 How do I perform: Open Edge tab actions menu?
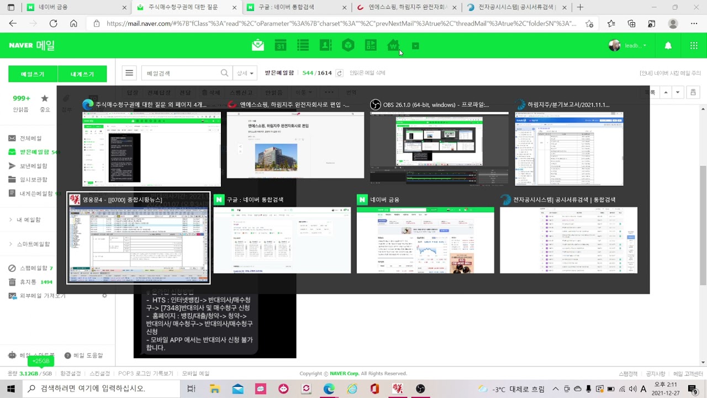tap(10, 7)
